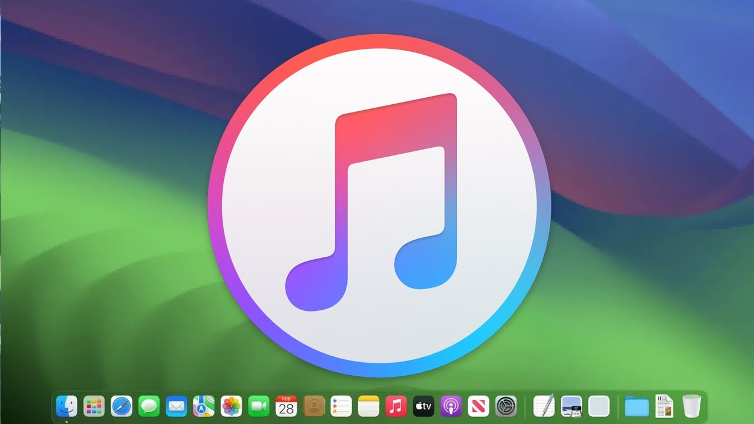Open the Photos app icon

click(x=232, y=406)
